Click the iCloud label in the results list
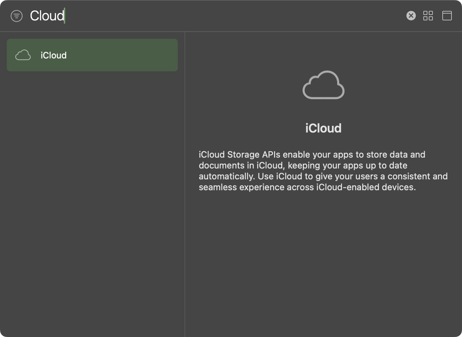Viewport: 462px width, 337px height. tap(54, 55)
